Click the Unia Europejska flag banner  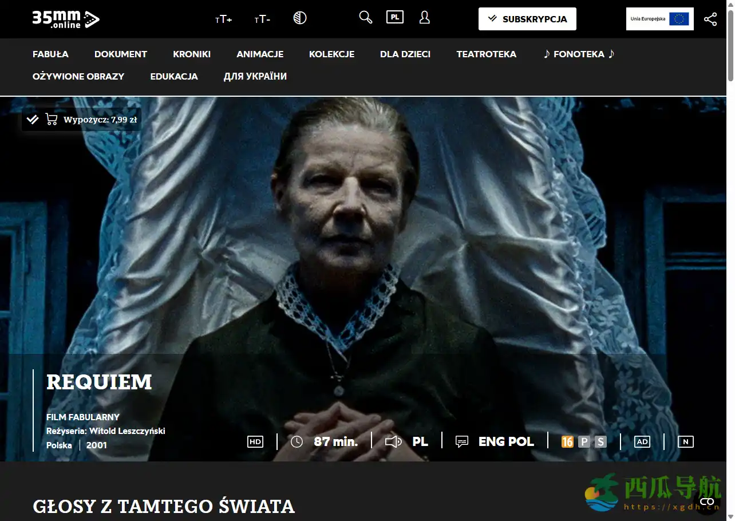click(x=659, y=19)
